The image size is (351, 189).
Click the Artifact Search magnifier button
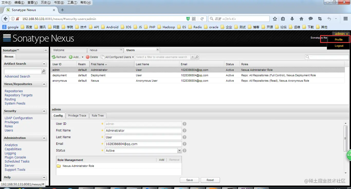pyautogui.click(x=44, y=71)
